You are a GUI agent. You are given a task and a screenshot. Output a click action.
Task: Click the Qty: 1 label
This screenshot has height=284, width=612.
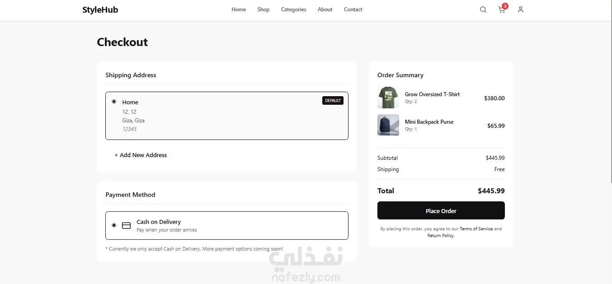point(411,129)
